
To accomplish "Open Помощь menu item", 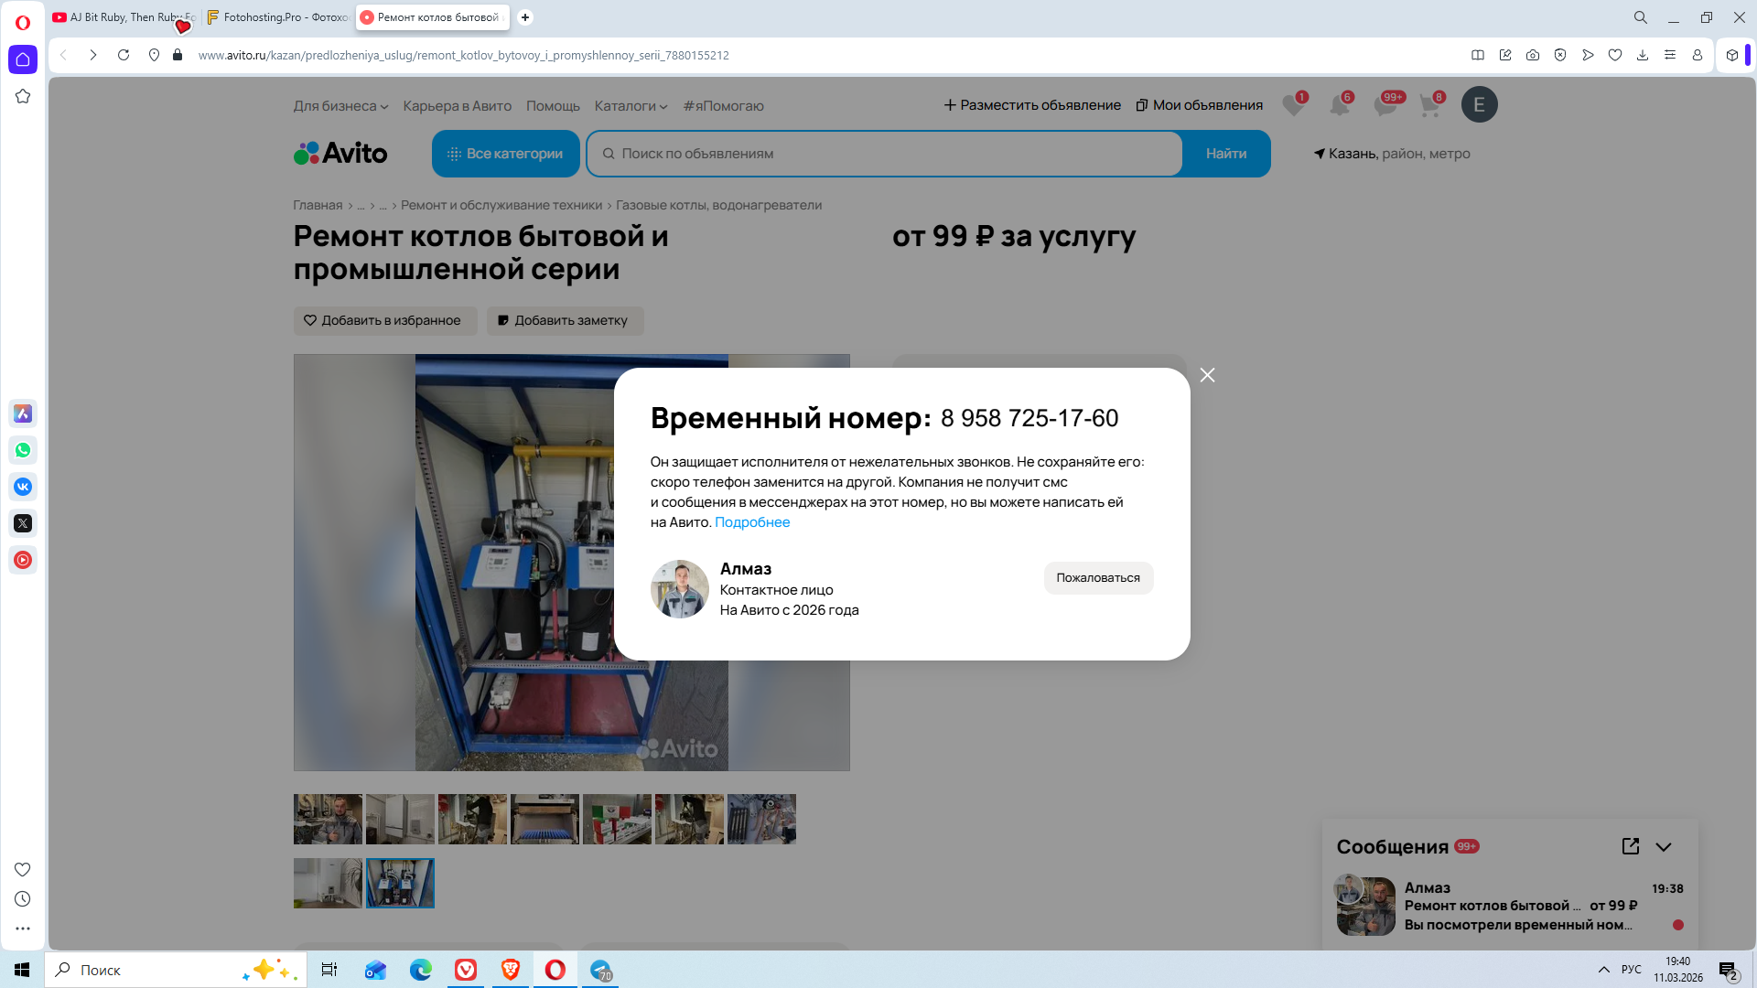I will point(553,106).
